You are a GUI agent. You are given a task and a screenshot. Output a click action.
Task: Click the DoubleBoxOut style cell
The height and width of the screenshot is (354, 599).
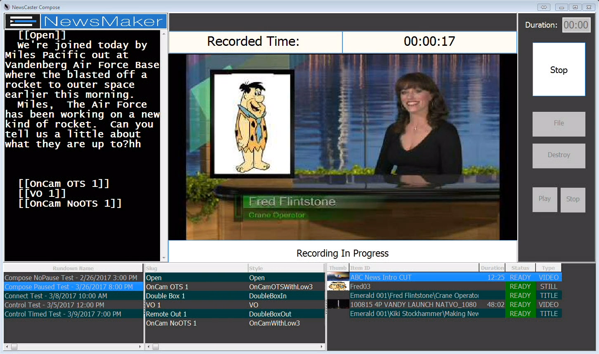click(286, 314)
